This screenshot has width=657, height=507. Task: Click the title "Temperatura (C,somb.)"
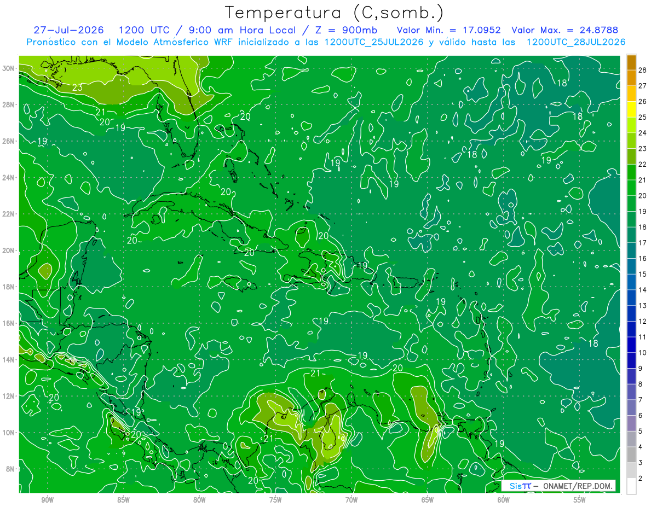[x=334, y=13]
